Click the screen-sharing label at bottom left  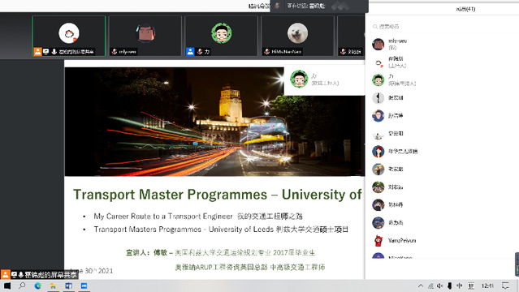[39, 274]
